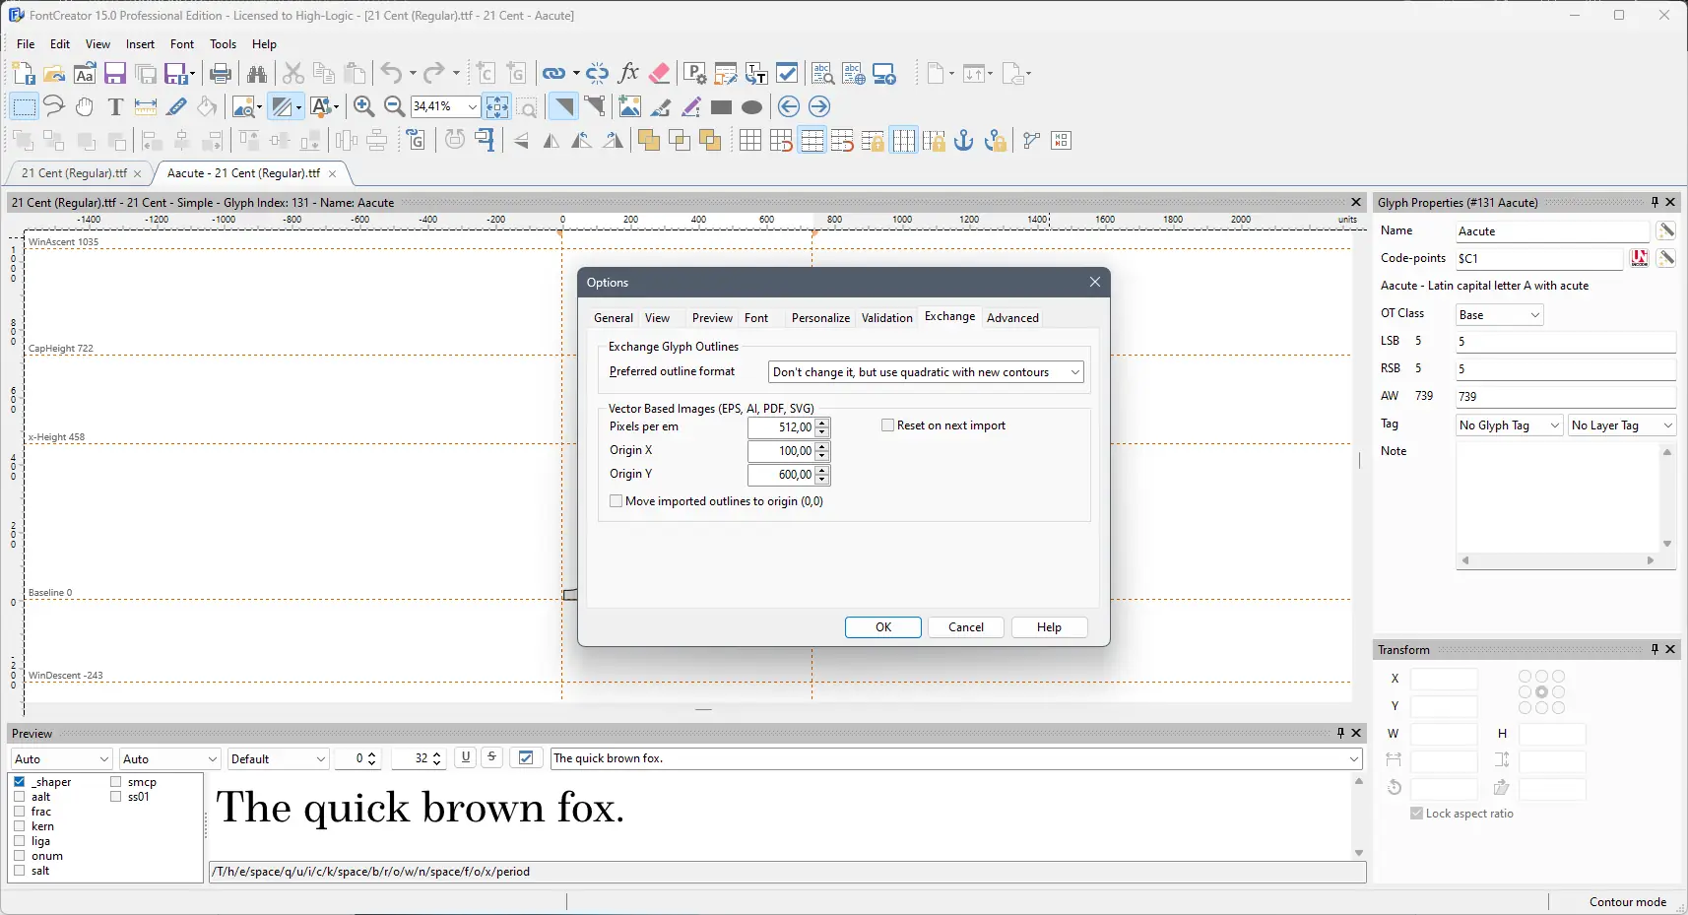Open the second Auto language dropdown
1688x915 pixels.
coord(170,759)
